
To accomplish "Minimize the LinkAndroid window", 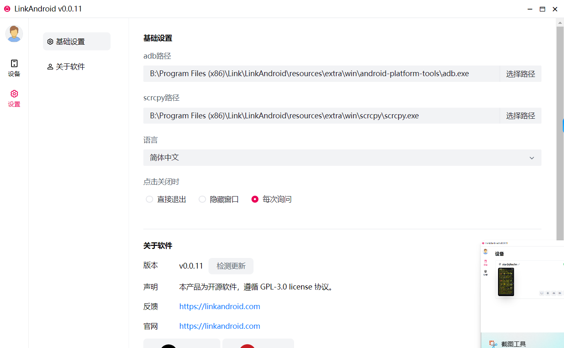I will click(x=530, y=9).
